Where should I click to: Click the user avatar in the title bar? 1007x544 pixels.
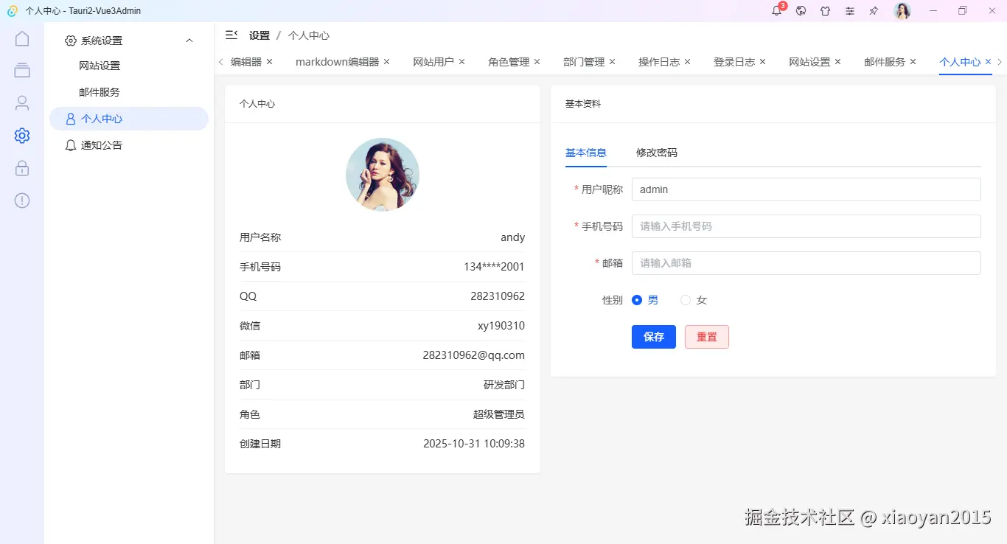[x=902, y=11]
